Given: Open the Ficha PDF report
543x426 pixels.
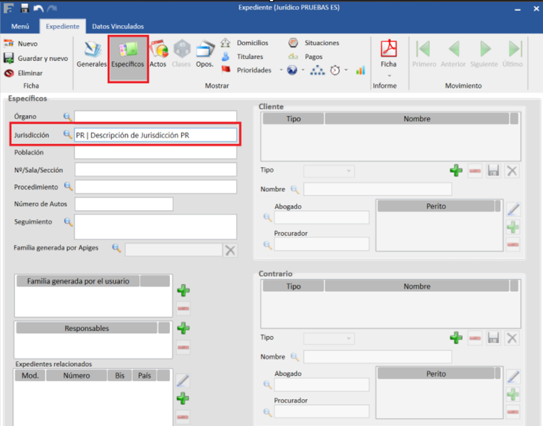Looking at the screenshot, I should [x=389, y=54].
